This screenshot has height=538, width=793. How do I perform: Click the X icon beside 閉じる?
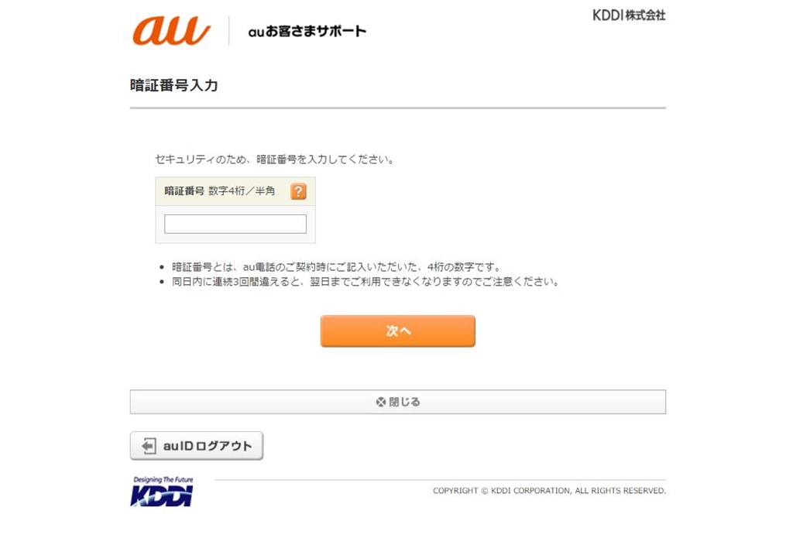(x=381, y=402)
